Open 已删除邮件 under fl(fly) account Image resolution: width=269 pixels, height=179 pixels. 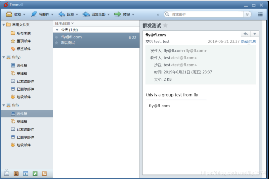(x=23, y=89)
